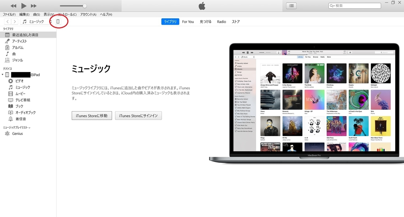Click the genre icon in sidebar

click(7, 60)
